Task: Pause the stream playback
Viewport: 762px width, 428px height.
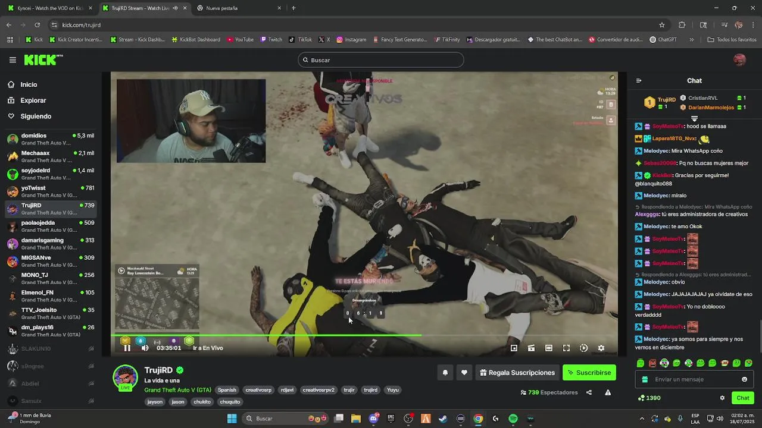Action: (x=127, y=348)
